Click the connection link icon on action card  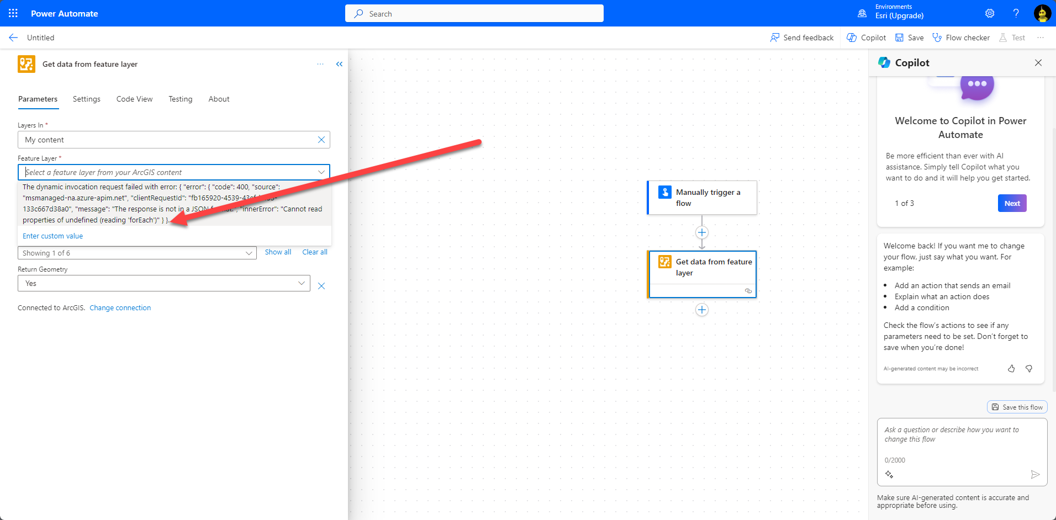click(748, 291)
